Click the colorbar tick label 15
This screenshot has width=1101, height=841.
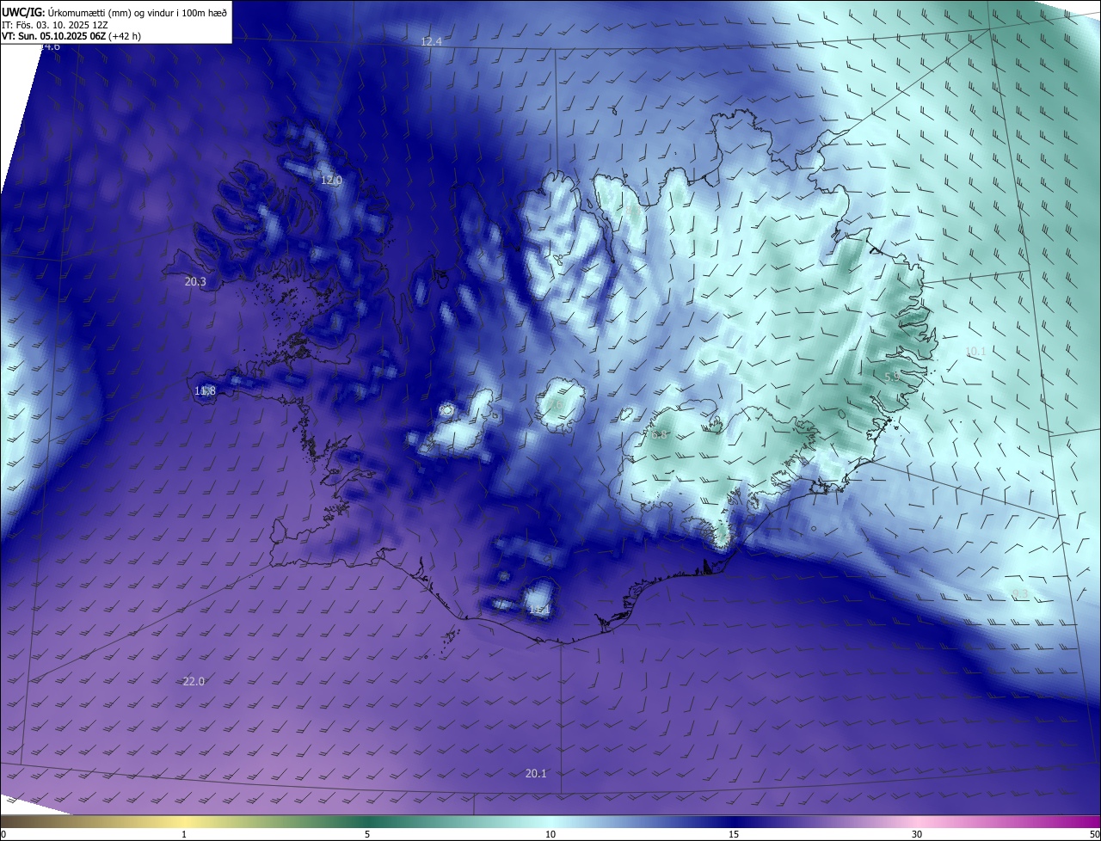tap(734, 834)
